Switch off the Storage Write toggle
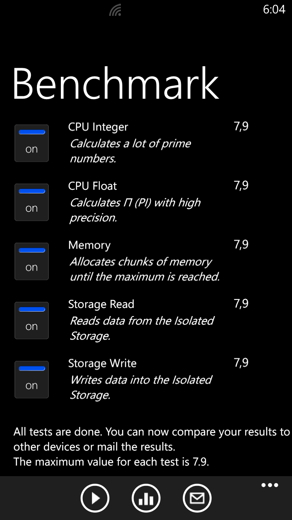 click(x=32, y=379)
